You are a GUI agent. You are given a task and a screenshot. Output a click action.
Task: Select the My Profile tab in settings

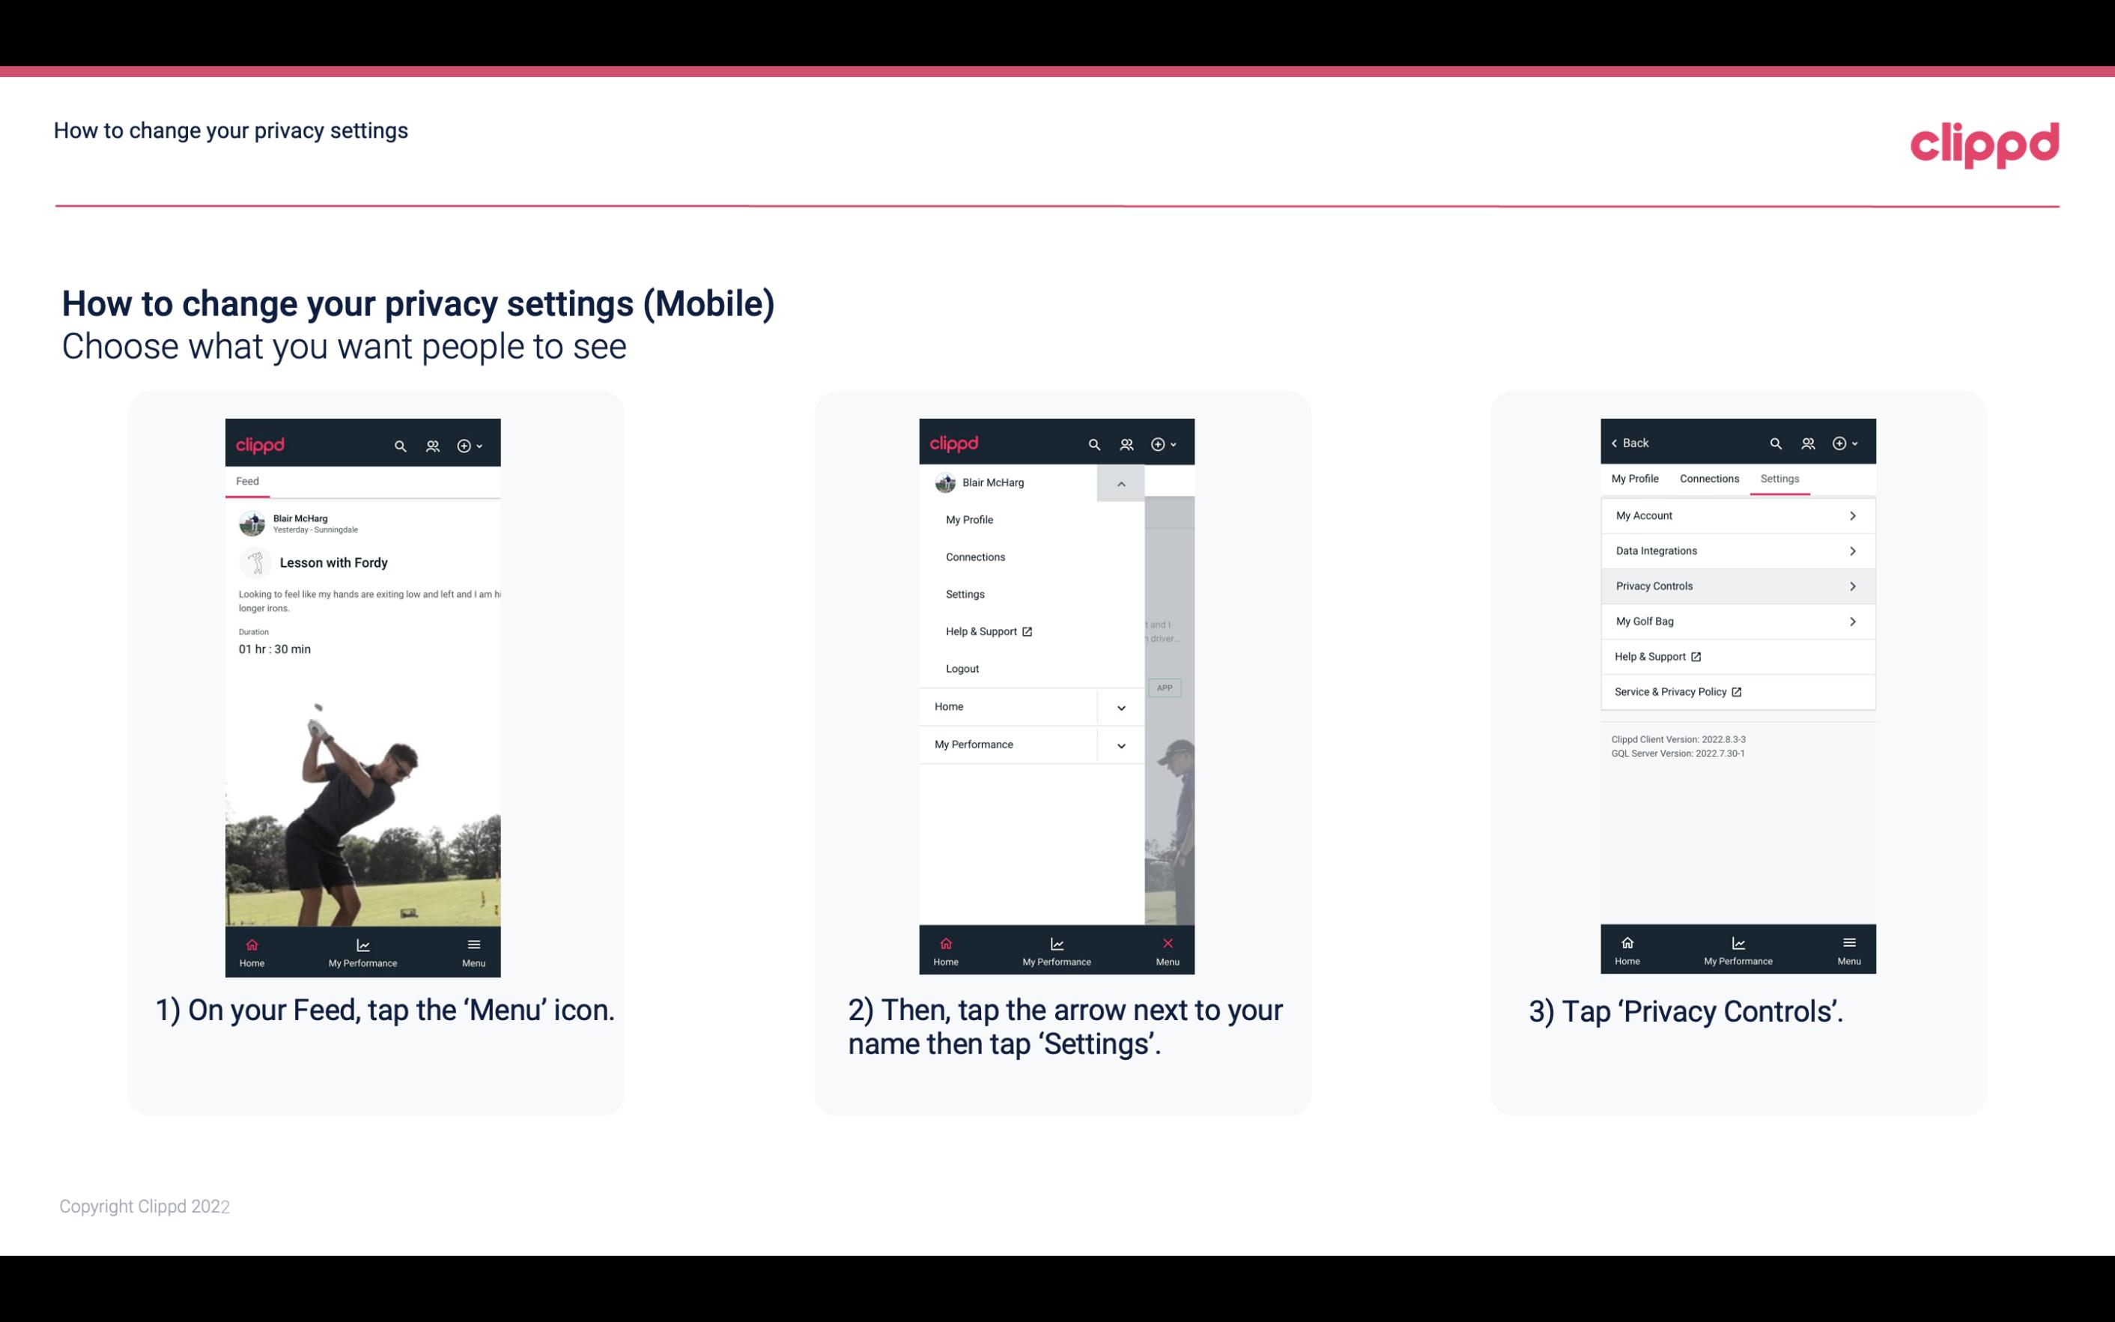tap(1637, 478)
